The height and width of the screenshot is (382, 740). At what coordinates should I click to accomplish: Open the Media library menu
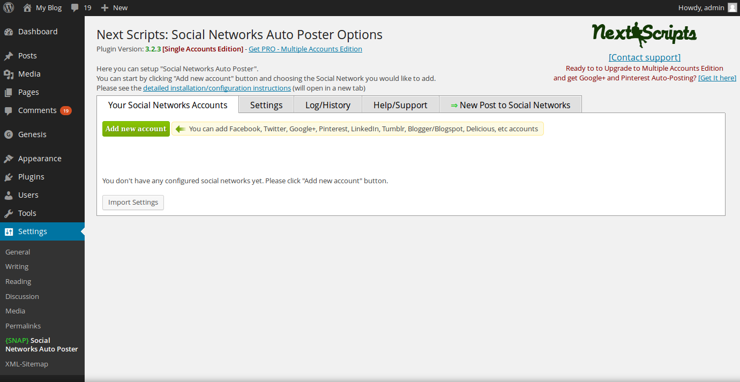pos(29,74)
